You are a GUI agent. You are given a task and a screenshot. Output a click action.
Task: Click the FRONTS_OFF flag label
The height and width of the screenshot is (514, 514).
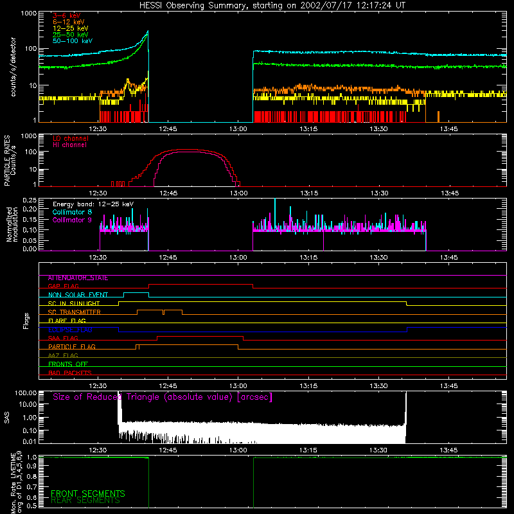(x=68, y=364)
